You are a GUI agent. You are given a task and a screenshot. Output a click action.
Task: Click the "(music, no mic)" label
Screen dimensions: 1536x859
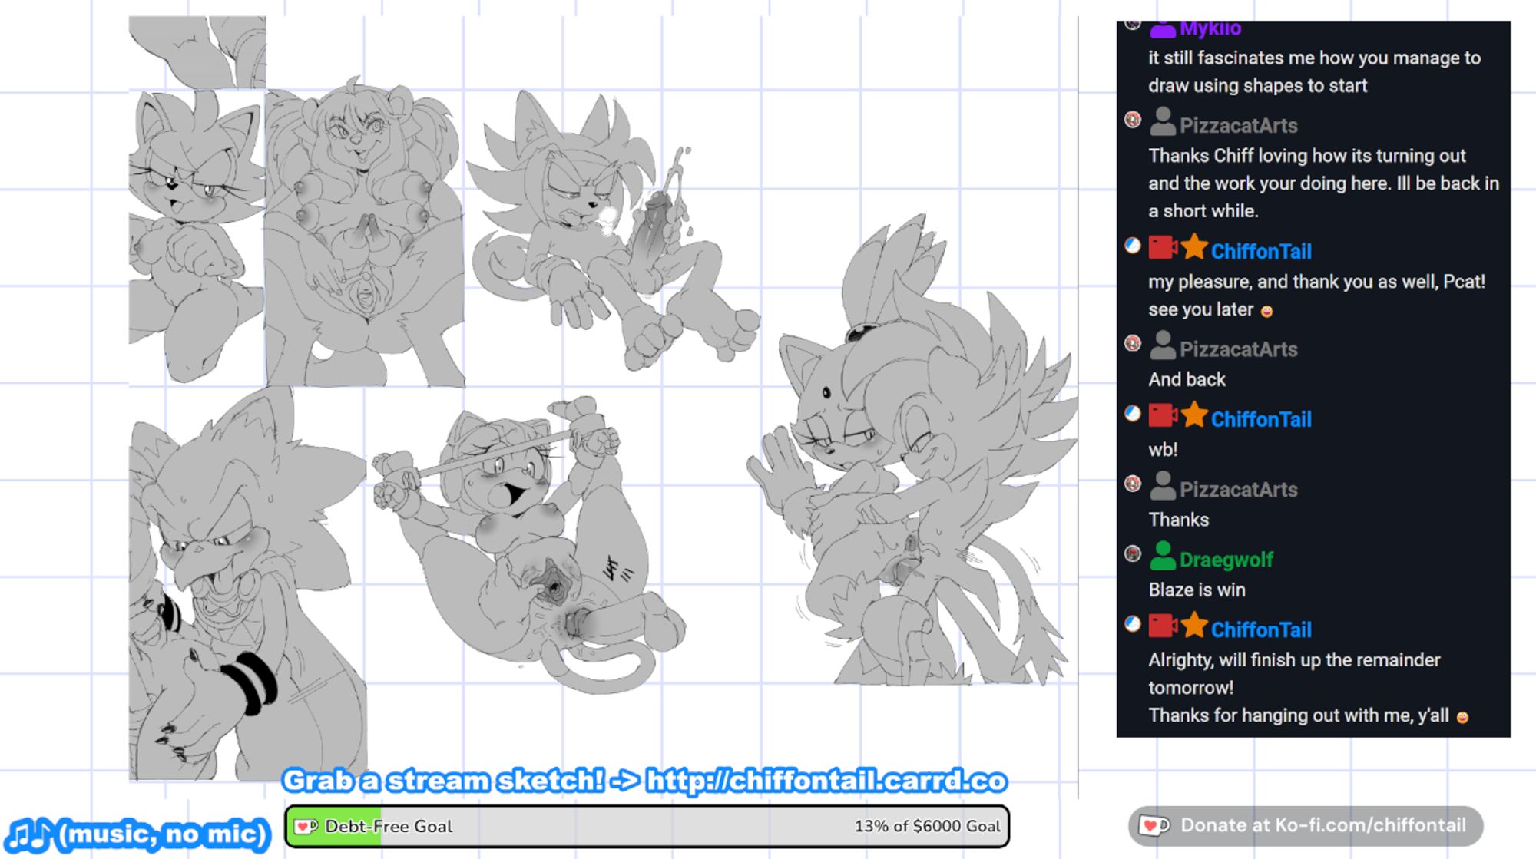coord(163,834)
